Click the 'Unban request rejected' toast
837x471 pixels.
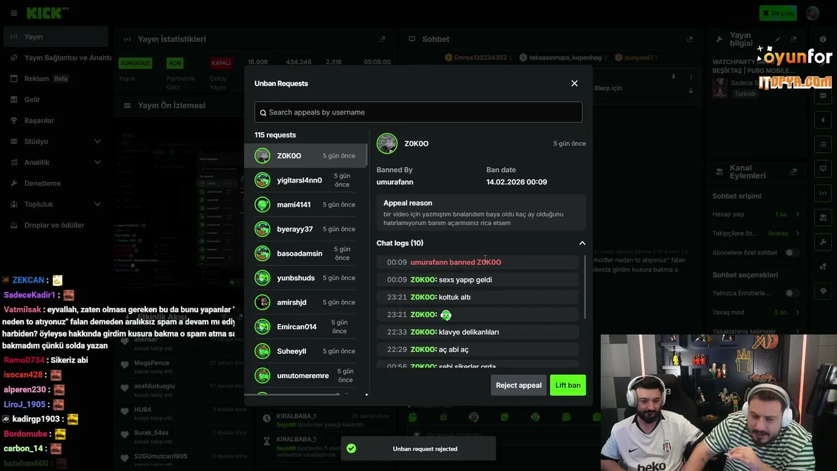pyautogui.click(x=418, y=449)
